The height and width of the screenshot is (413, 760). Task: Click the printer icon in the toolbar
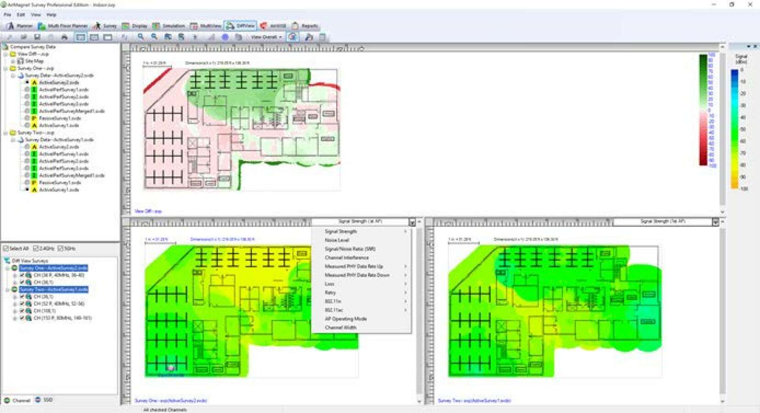coord(64,37)
